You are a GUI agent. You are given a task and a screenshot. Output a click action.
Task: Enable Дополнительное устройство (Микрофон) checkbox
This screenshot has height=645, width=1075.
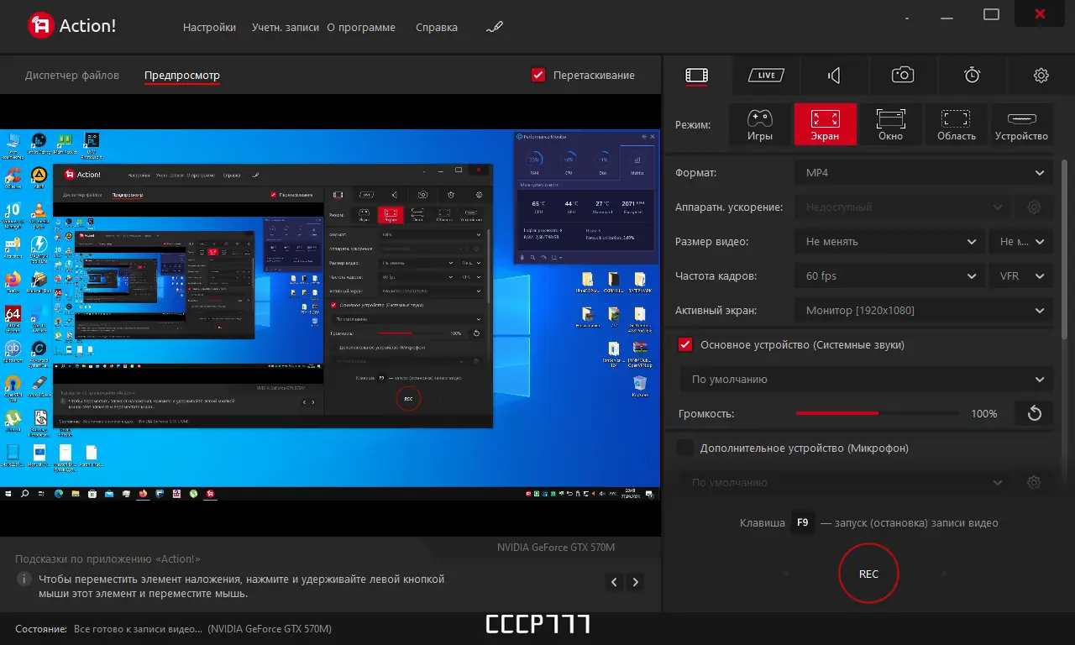[685, 448]
